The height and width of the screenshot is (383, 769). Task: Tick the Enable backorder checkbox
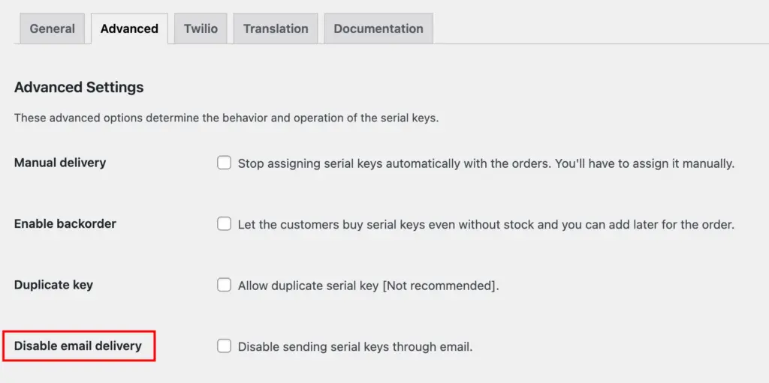coord(224,223)
